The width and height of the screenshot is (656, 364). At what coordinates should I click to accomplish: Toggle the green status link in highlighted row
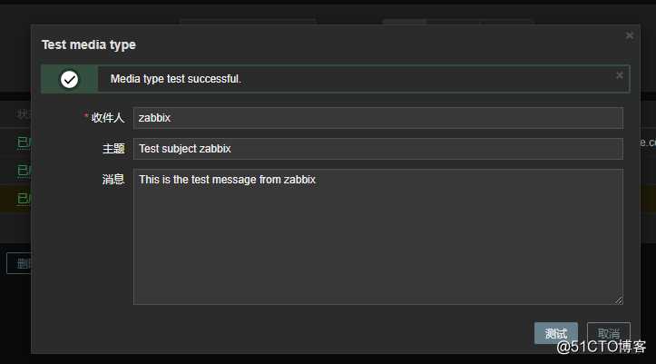click(24, 198)
